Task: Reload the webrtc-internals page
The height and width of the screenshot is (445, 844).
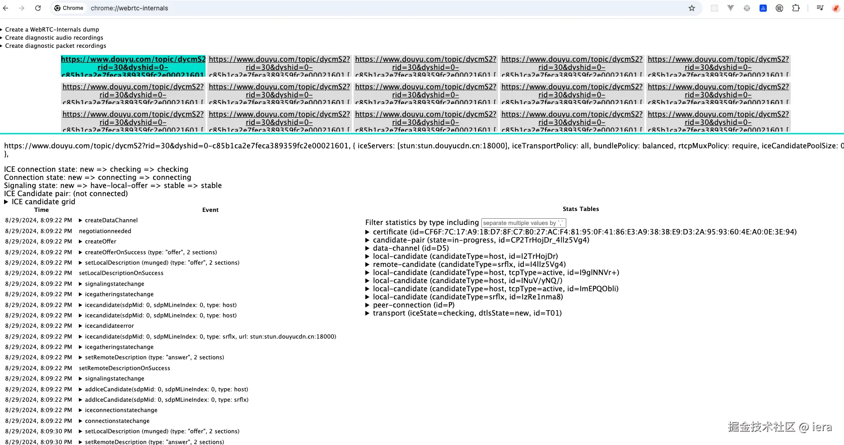Action: (x=38, y=8)
